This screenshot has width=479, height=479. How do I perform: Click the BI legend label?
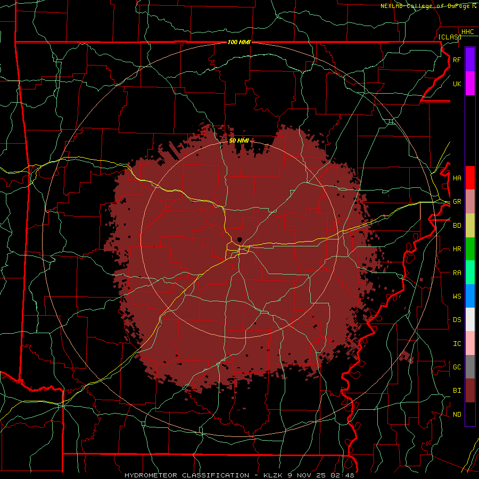pyautogui.click(x=457, y=391)
